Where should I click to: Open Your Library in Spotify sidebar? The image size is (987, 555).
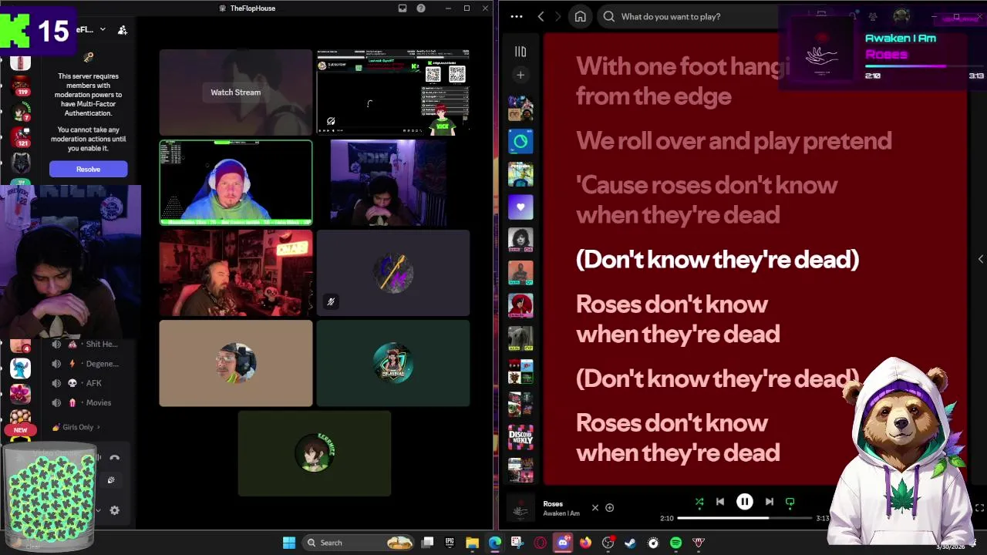pos(520,52)
